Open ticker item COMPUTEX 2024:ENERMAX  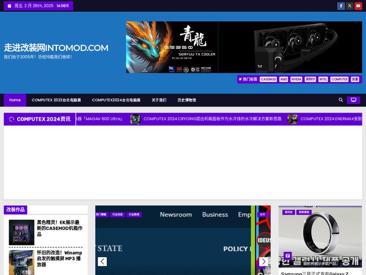point(331,119)
